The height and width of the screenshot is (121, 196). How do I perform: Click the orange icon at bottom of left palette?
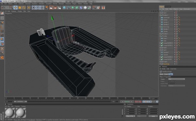(x=2, y=58)
